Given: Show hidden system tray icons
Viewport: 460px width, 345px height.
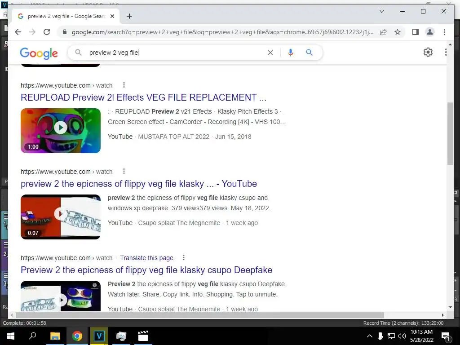Looking at the screenshot, I should [x=370, y=336].
